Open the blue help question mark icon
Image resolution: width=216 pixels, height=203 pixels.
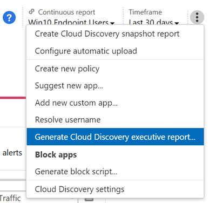click(x=9, y=17)
